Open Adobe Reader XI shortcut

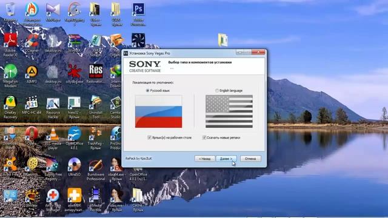(x=10, y=40)
